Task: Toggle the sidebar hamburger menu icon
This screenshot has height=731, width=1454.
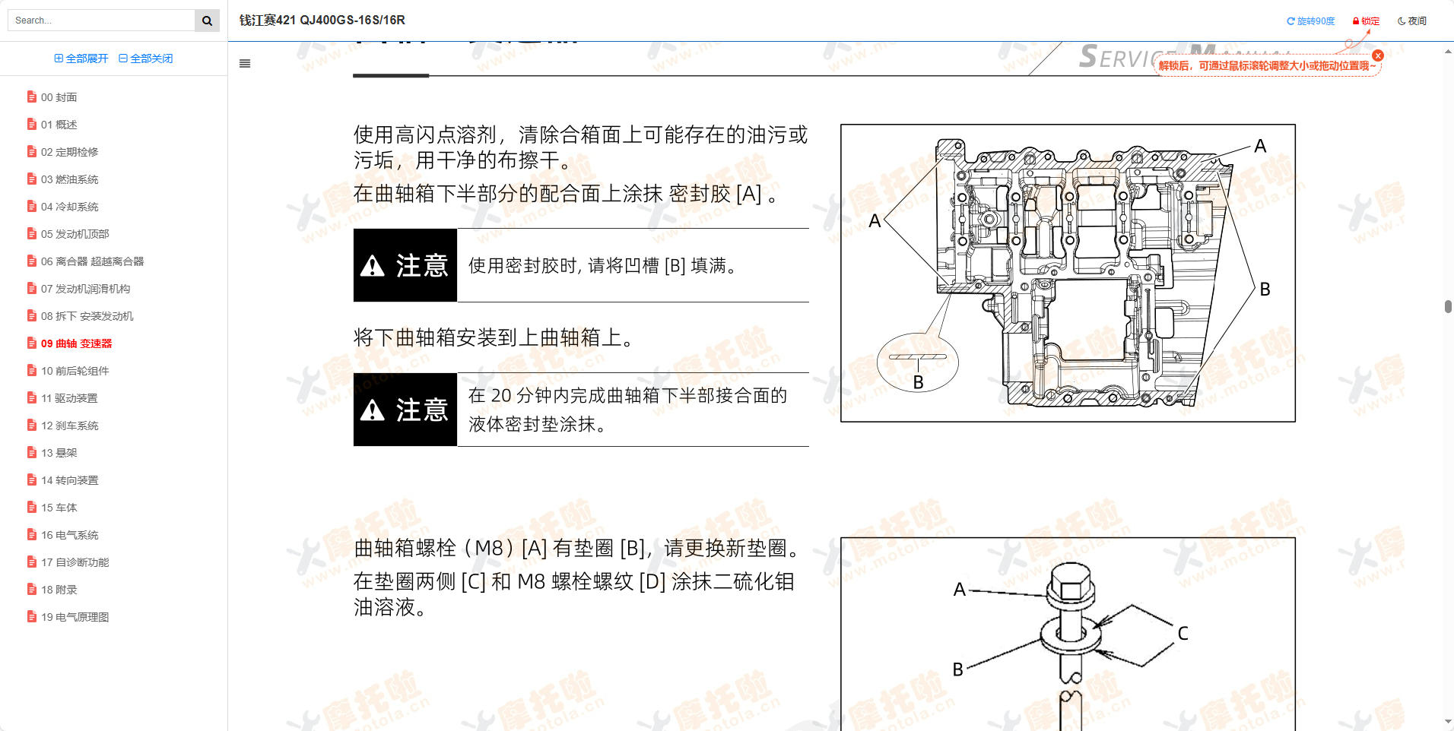Action: 245,64
